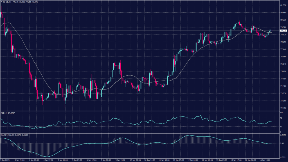
Task: Click the 80.230 price axis label
Action: point(283,20)
